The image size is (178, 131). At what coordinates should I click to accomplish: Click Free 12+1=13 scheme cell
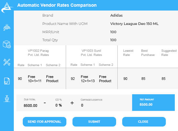coord(88,79)
